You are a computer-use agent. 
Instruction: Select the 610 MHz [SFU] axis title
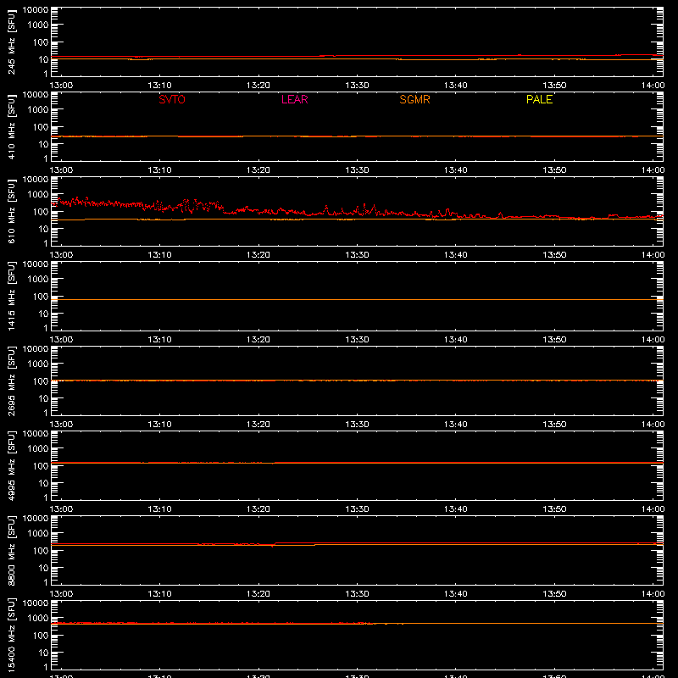pos(11,211)
